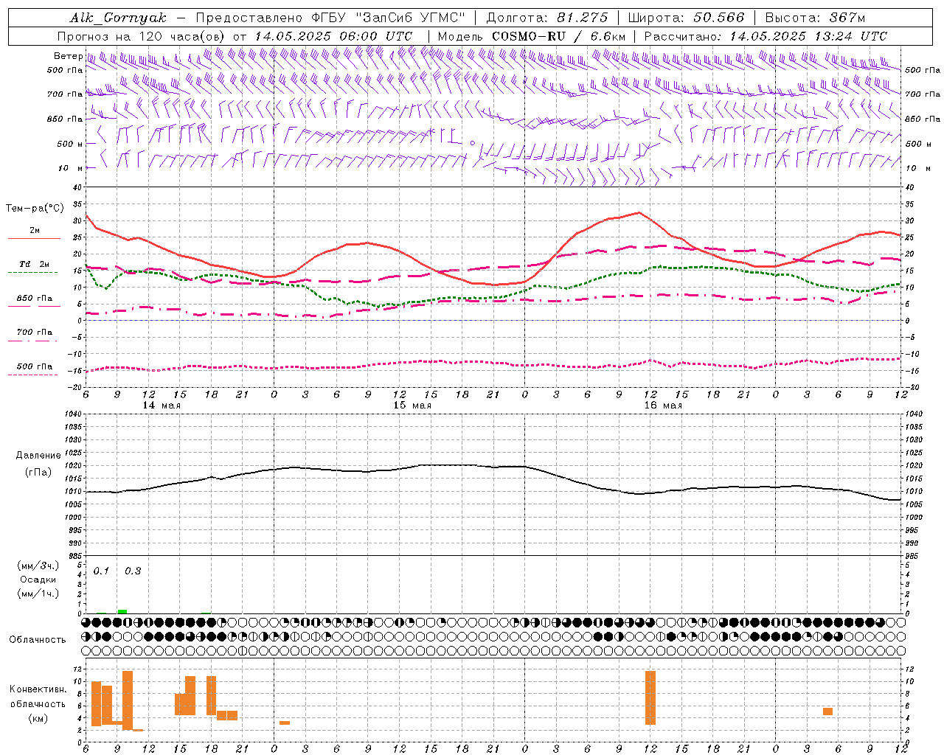944x755 pixels.
Task: Click the 2м temperature legend entry
Action: 35,231
